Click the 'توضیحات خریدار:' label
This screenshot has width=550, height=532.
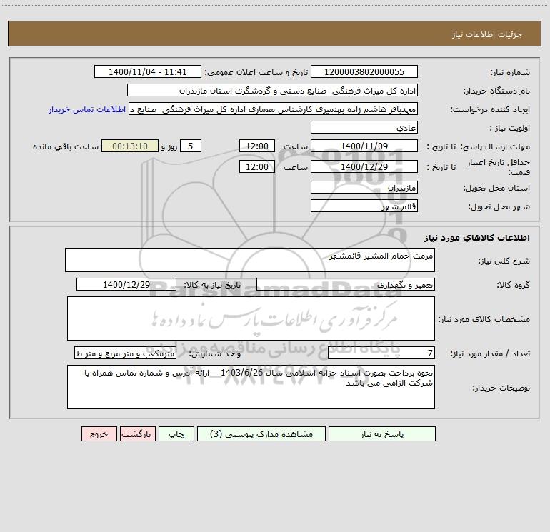(501, 388)
